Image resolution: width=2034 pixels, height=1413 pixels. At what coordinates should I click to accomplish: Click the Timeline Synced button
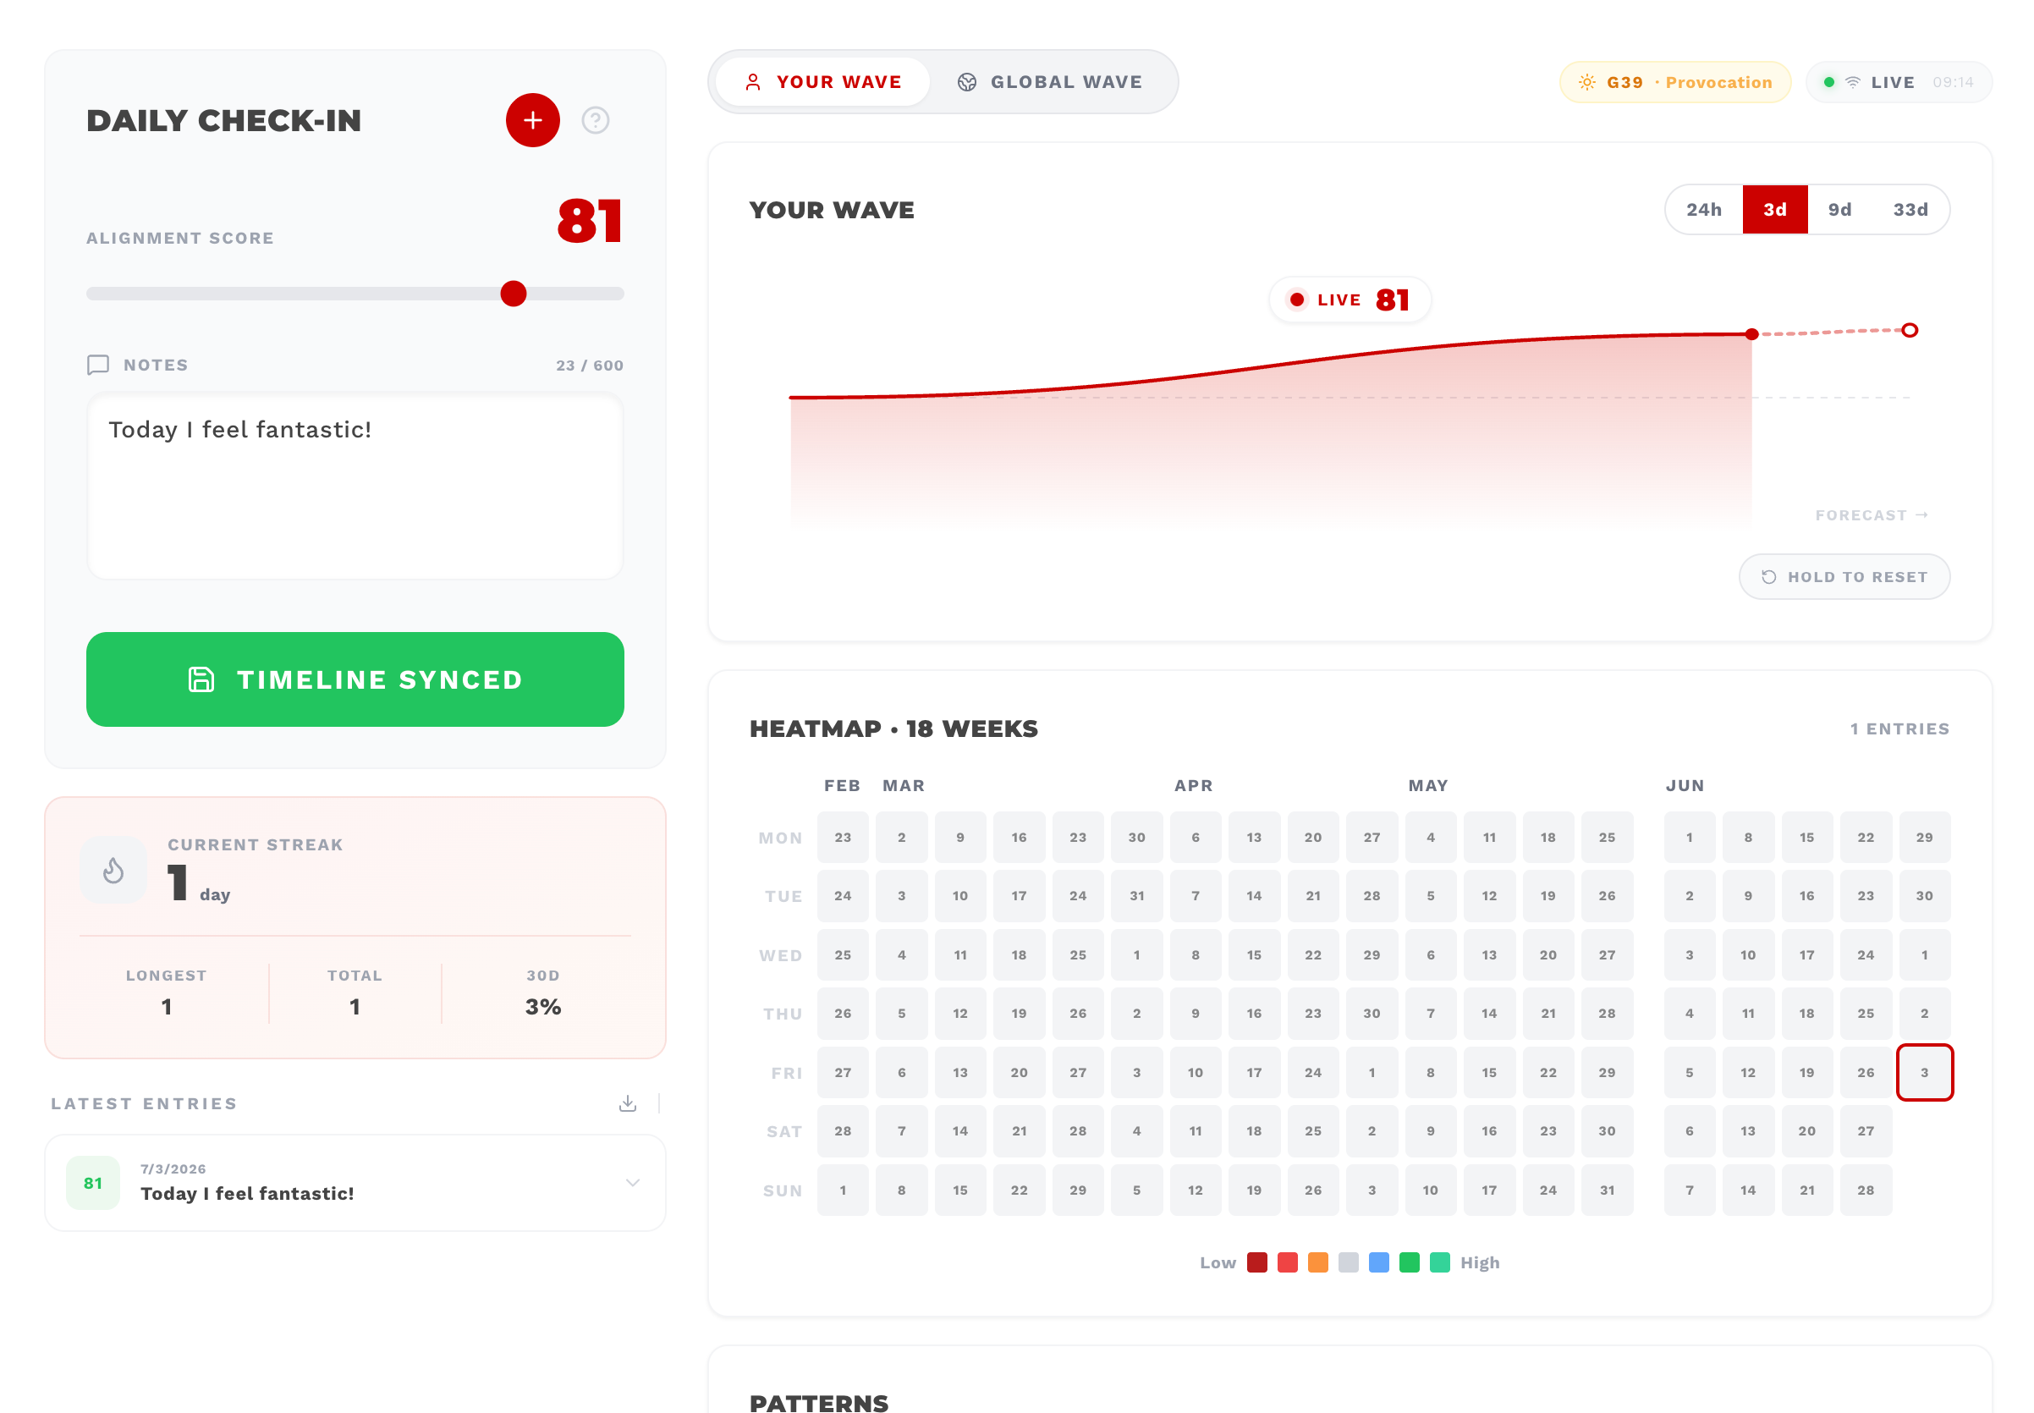click(x=355, y=680)
